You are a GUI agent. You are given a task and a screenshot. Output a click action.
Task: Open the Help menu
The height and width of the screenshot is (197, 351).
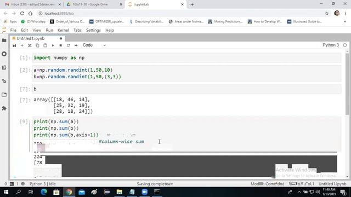point(110,30)
